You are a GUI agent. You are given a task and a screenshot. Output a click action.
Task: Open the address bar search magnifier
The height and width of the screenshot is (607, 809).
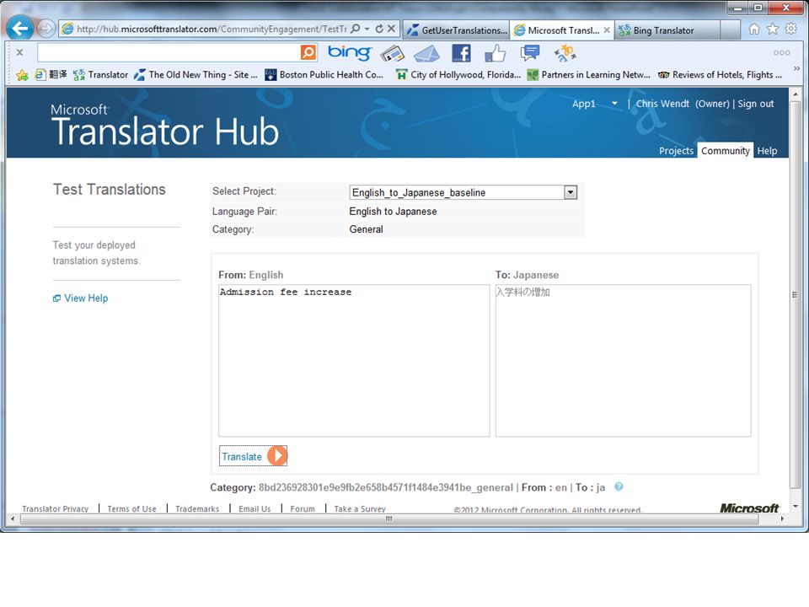pos(355,29)
